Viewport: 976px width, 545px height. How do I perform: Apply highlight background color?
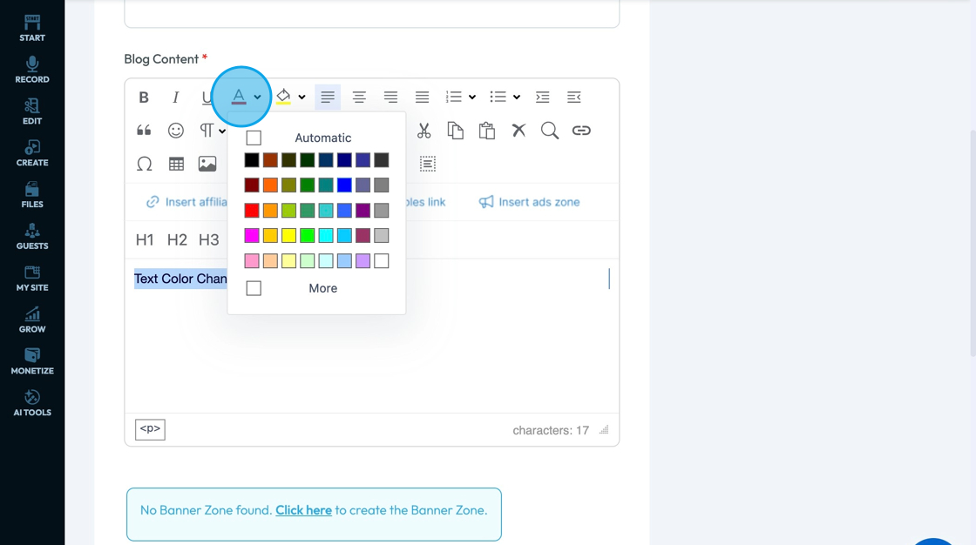(283, 97)
